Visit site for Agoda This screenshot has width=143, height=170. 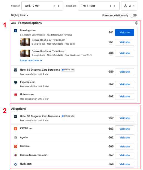tap(125, 138)
